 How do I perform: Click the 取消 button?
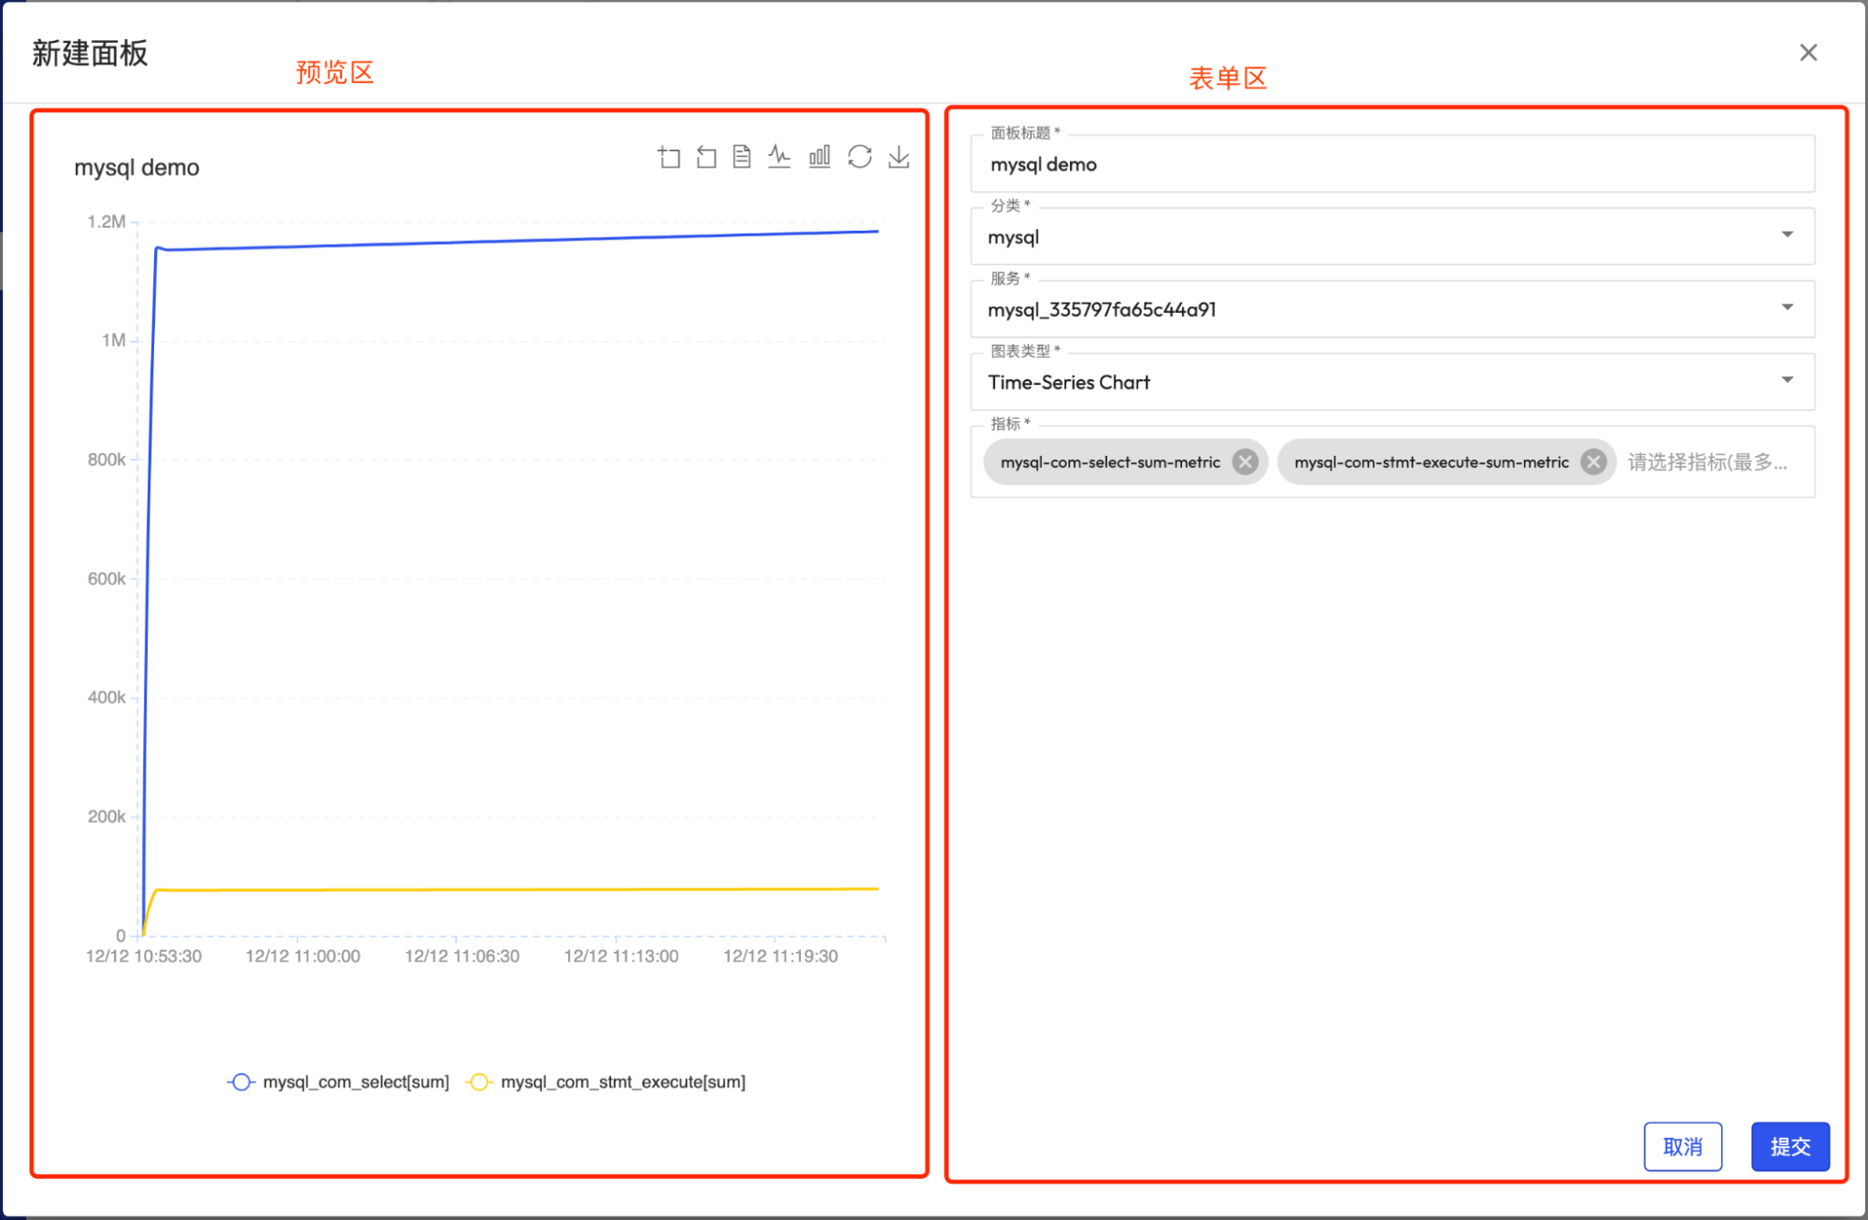click(1683, 1146)
